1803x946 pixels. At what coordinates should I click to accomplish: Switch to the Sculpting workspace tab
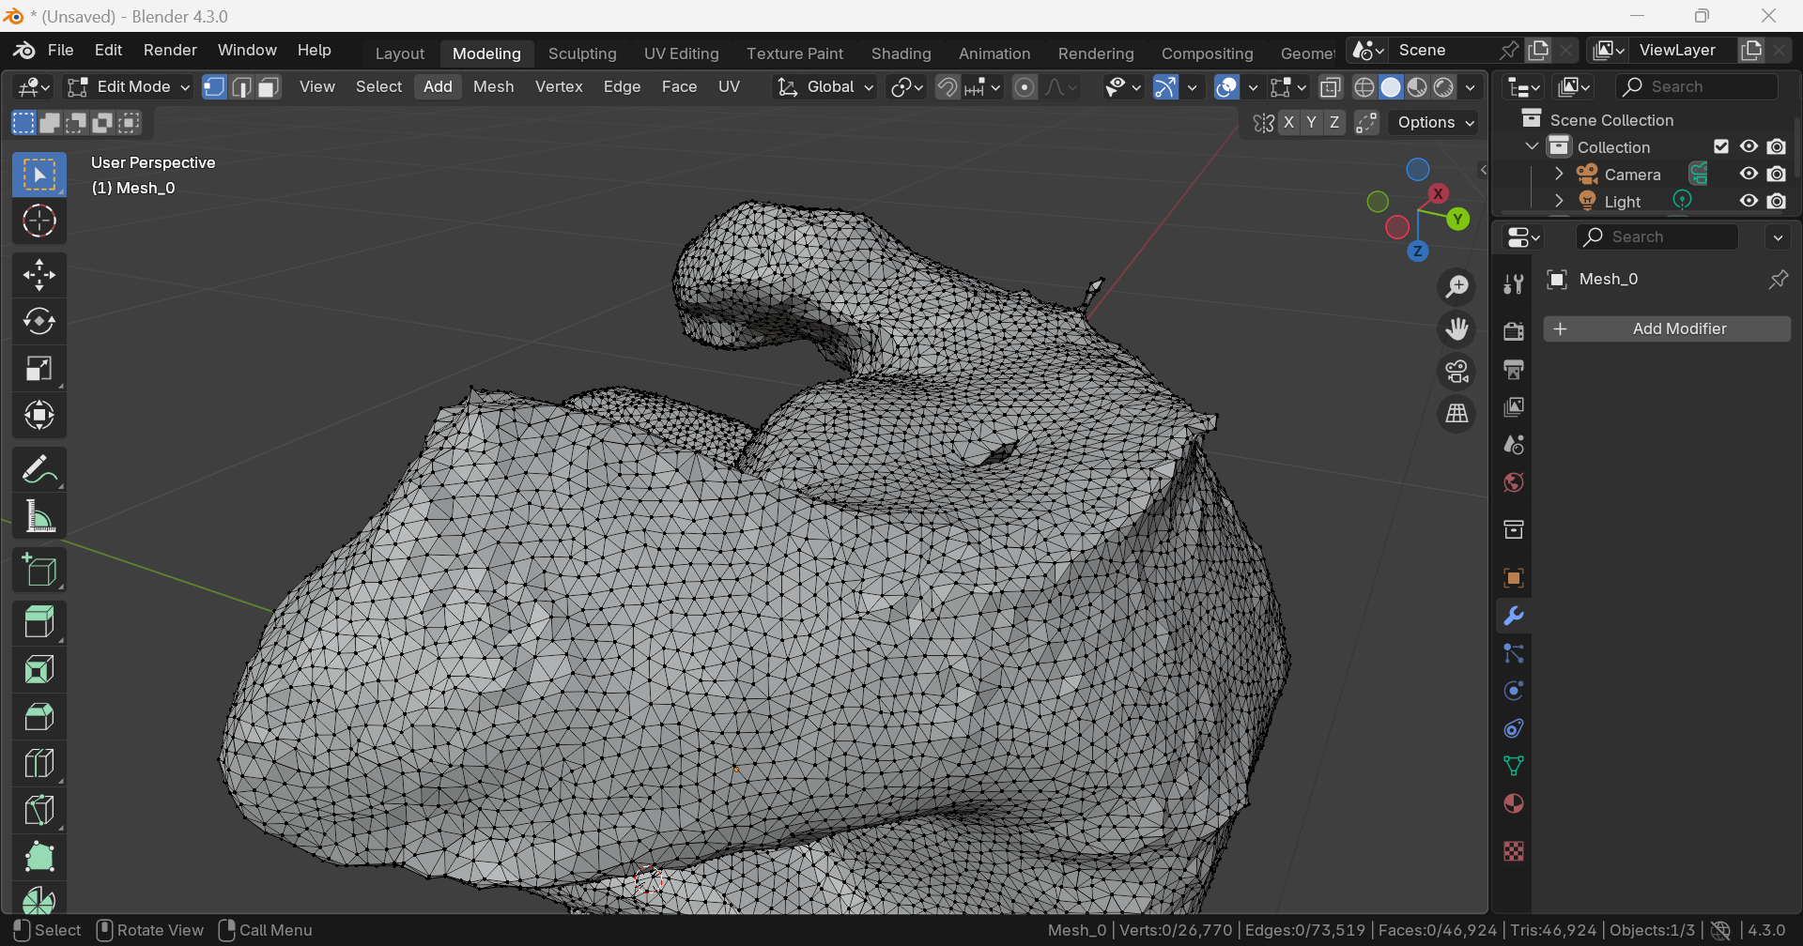point(581,53)
